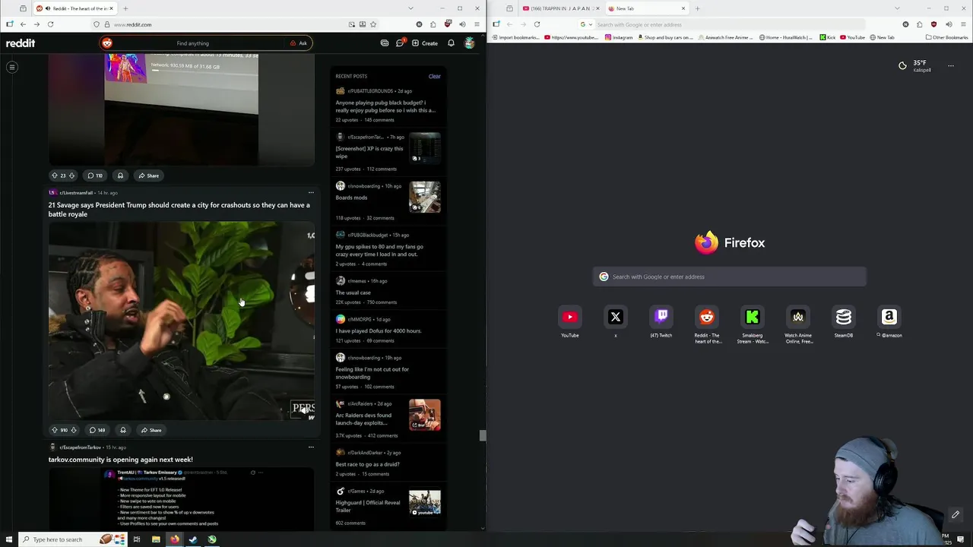Screen dimensions: 973x547
Task: Open weather widget options menu
Action: tap(950, 66)
